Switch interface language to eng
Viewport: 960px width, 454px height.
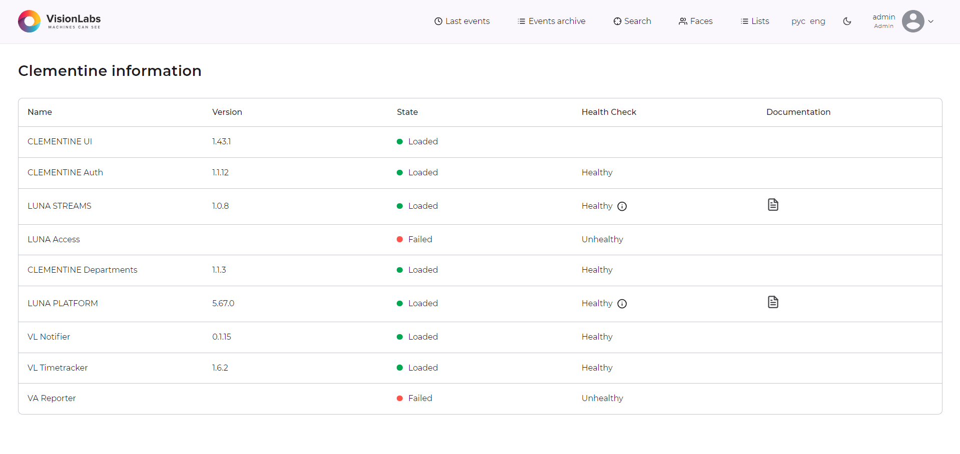[x=817, y=21]
